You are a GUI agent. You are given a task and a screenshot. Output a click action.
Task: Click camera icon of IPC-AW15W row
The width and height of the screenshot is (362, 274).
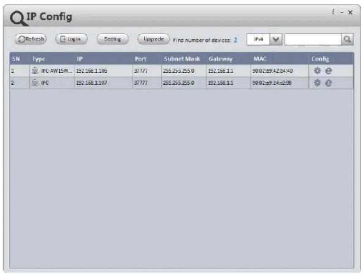point(35,70)
